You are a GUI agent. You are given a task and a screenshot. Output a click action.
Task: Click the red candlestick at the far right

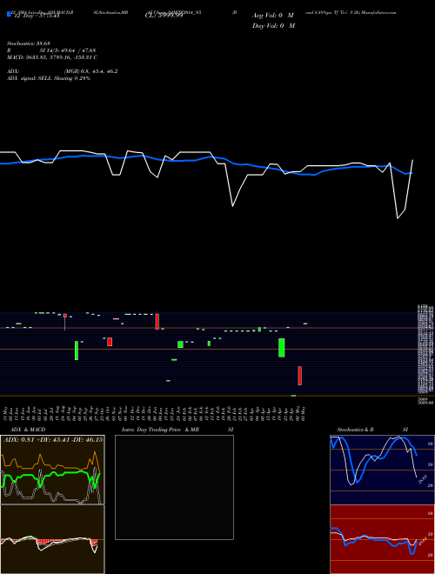pos(300,376)
